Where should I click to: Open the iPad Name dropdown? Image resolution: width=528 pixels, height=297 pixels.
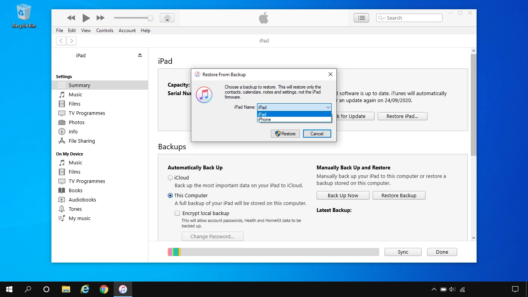(x=328, y=107)
